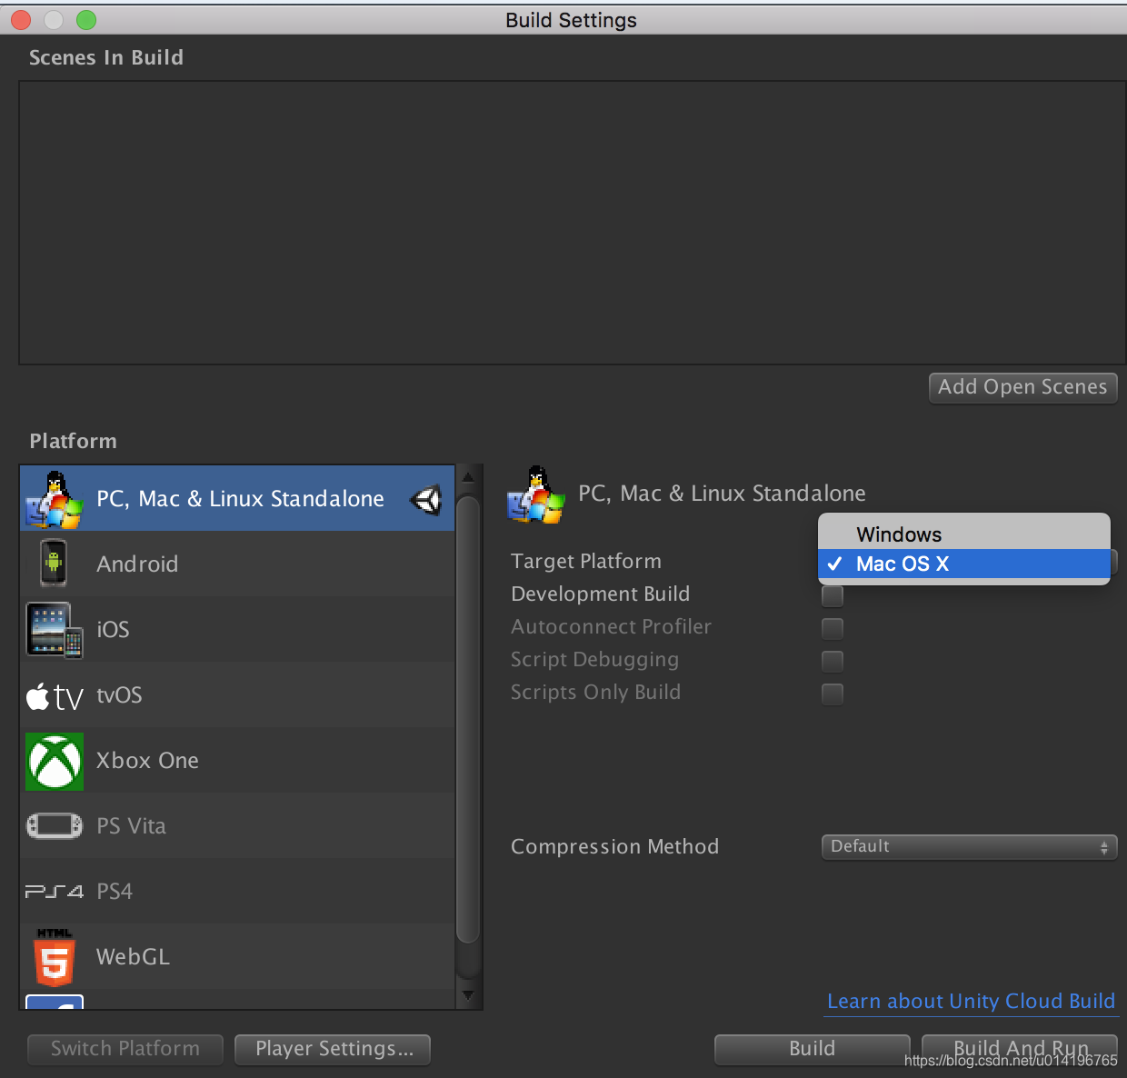The height and width of the screenshot is (1078, 1127).
Task: Select the WebGL platform row
Action: click(x=237, y=956)
